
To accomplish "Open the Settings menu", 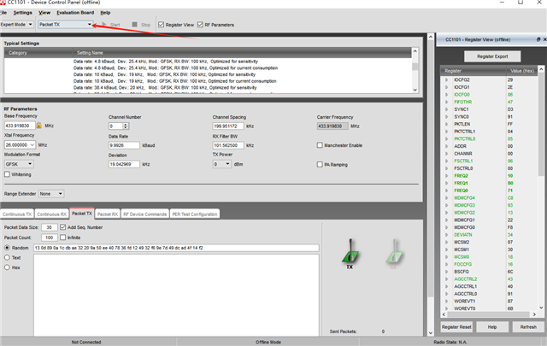I will point(23,13).
